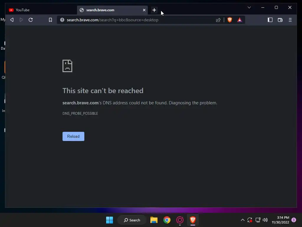
Task: Open File Explorer from the taskbar
Action: pyautogui.click(x=154, y=220)
